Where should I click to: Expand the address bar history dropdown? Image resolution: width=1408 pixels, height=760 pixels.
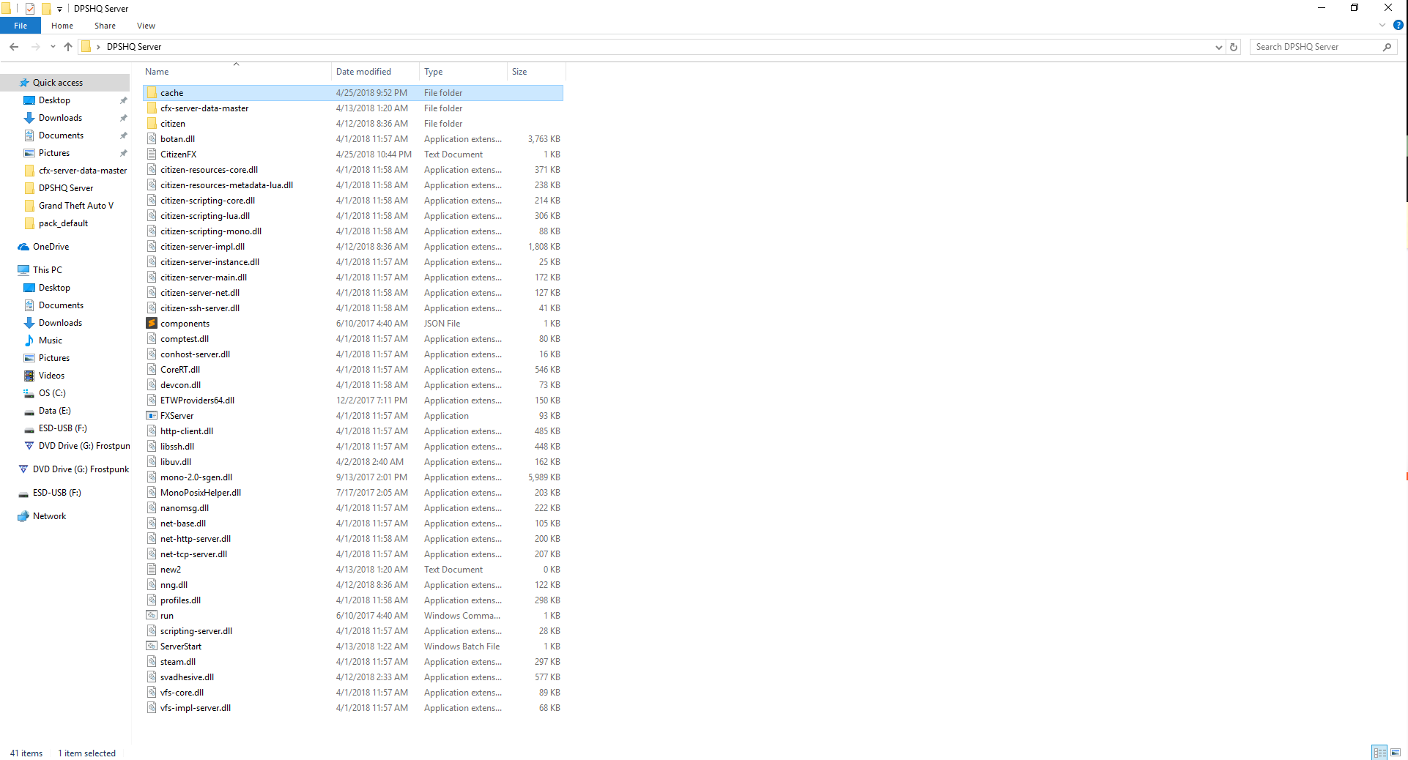(x=1218, y=47)
